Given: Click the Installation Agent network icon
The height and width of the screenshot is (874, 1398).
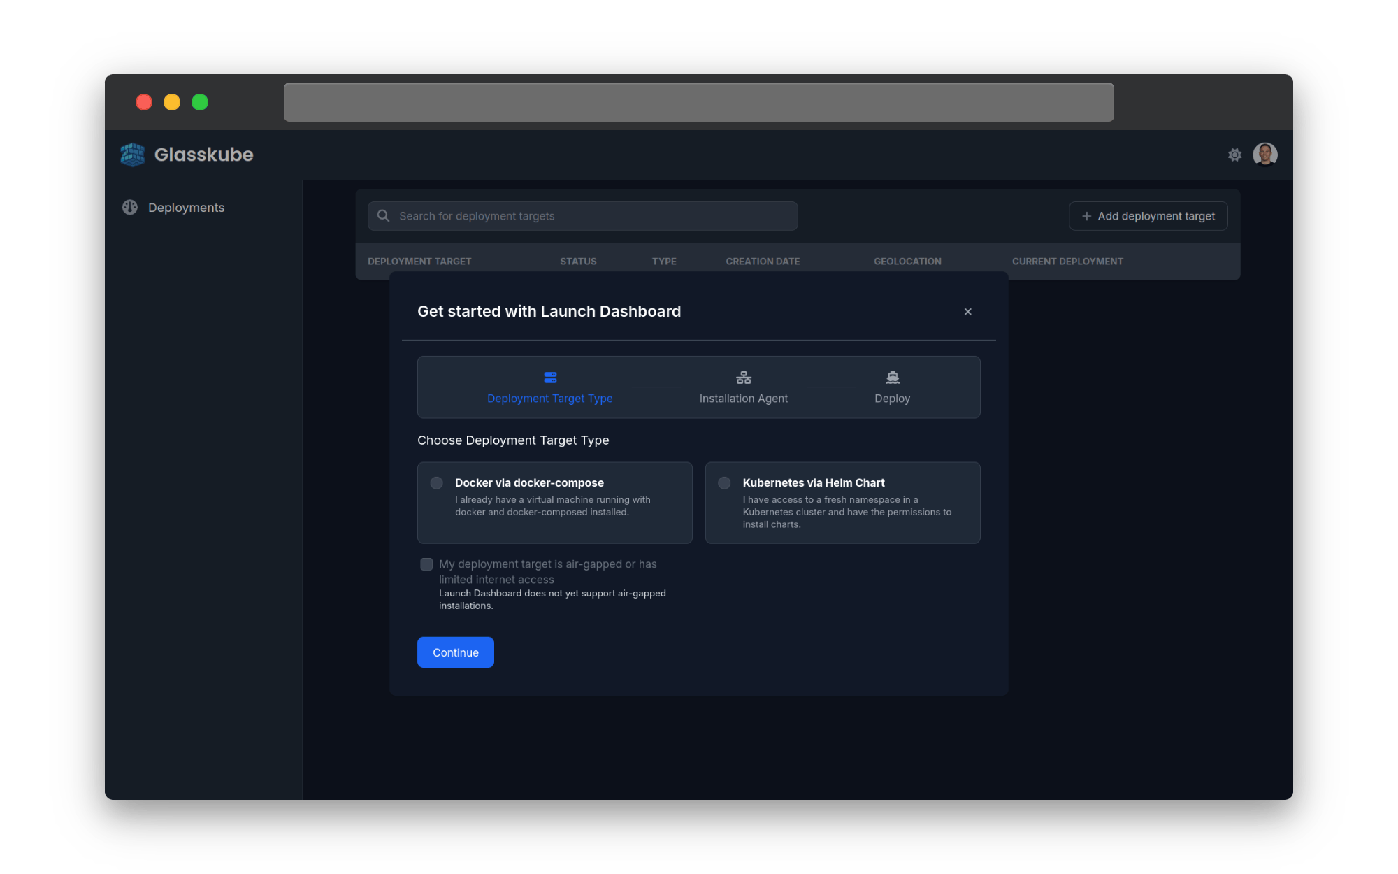Looking at the screenshot, I should (744, 378).
